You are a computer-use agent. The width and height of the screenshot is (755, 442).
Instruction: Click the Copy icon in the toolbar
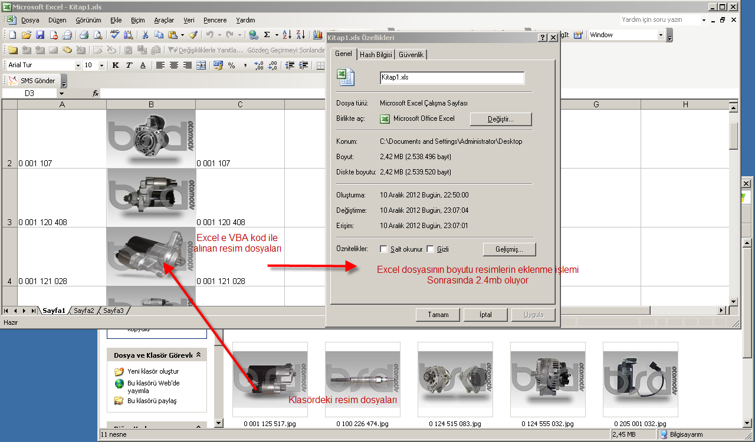[159, 35]
